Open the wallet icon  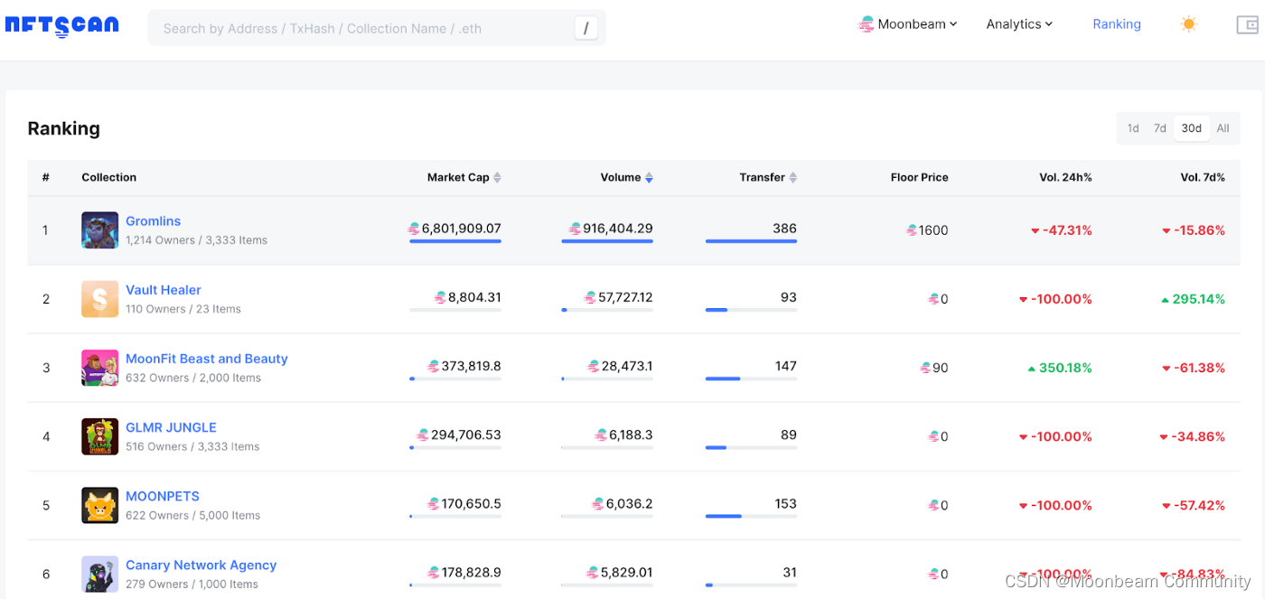pyautogui.click(x=1247, y=25)
